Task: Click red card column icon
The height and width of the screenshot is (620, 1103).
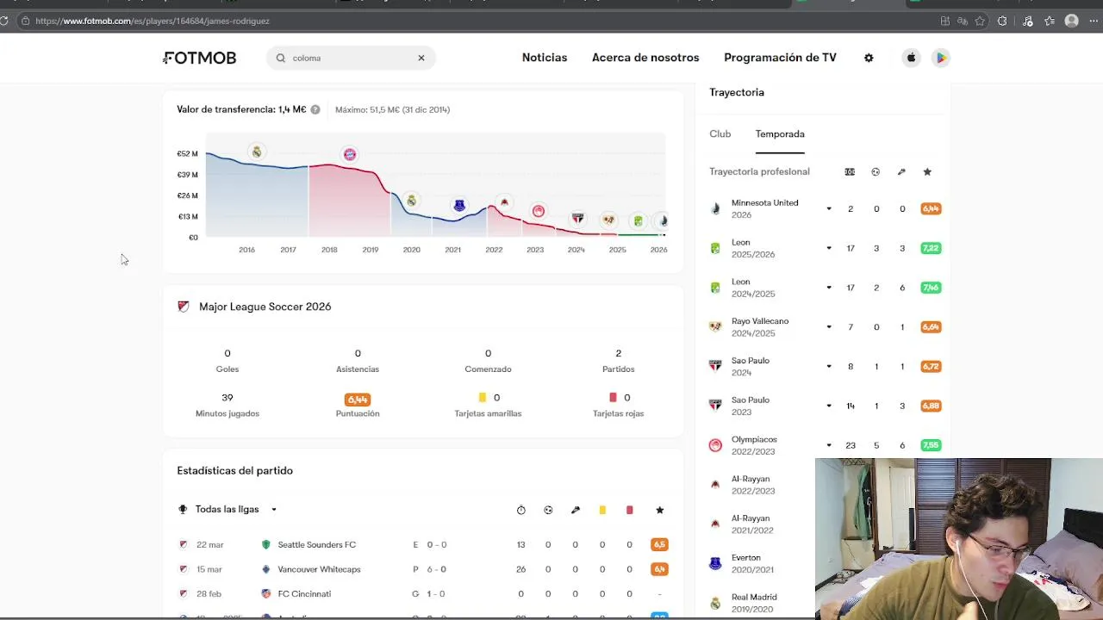Action: (629, 510)
